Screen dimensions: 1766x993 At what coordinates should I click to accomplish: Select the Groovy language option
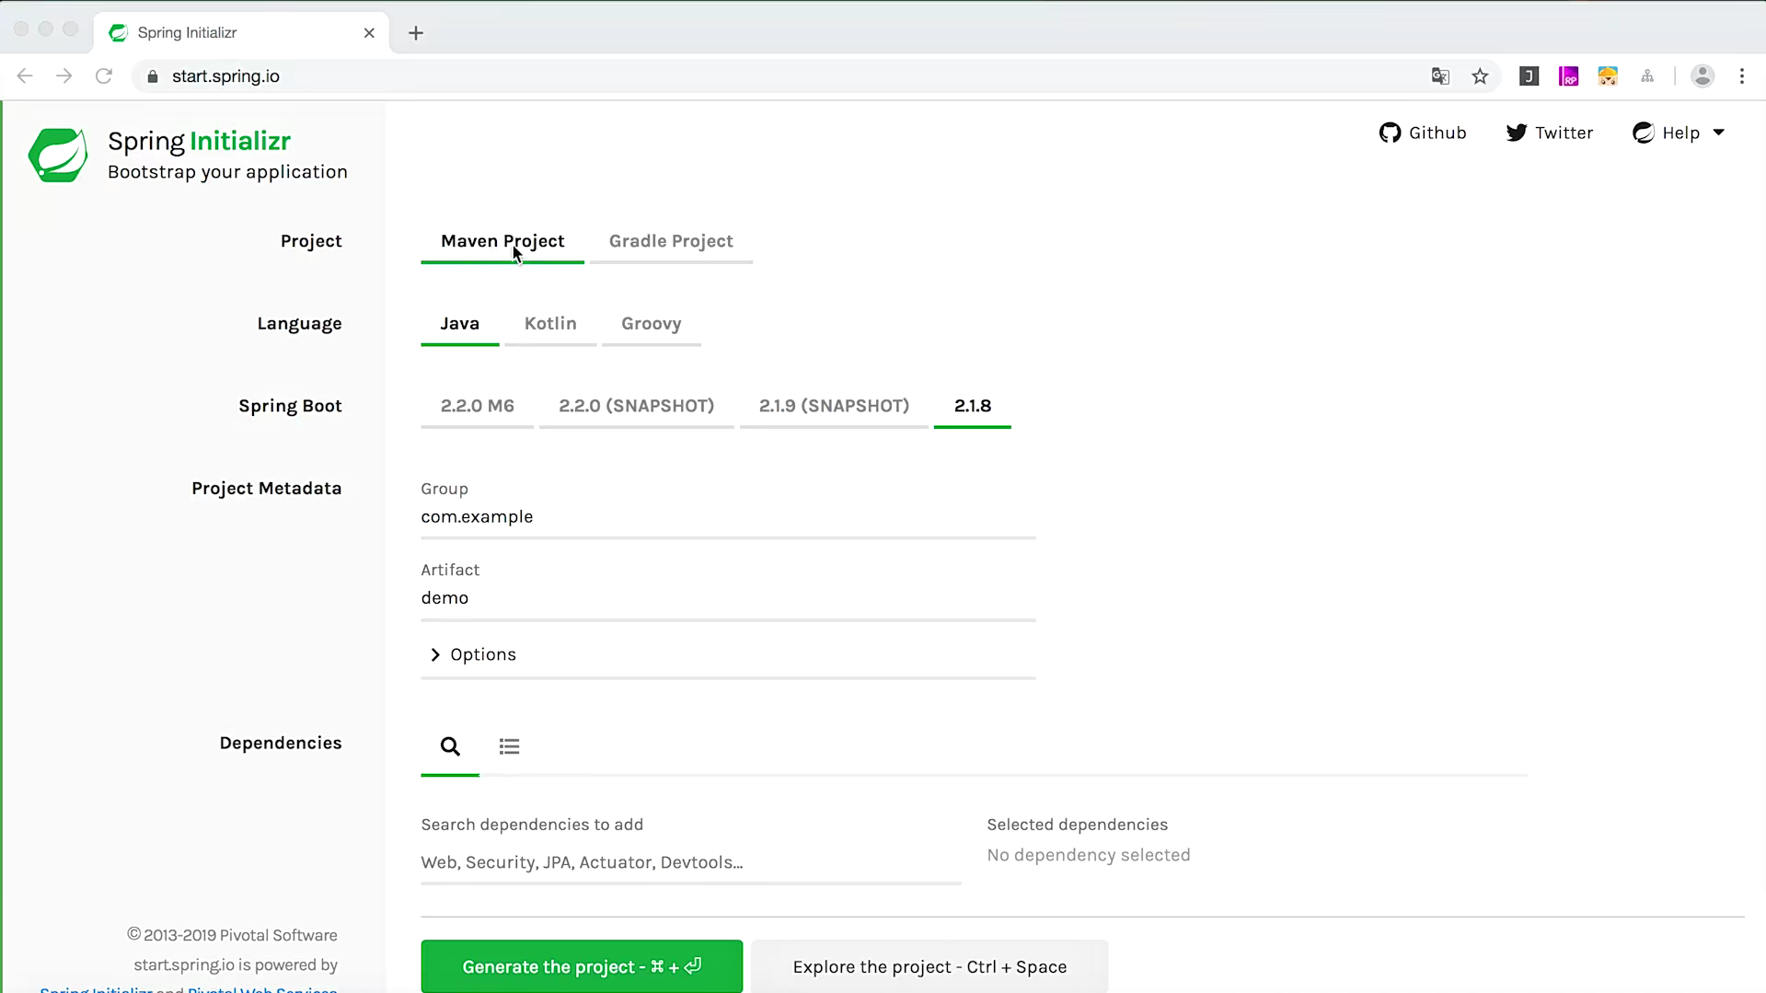pyautogui.click(x=651, y=324)
